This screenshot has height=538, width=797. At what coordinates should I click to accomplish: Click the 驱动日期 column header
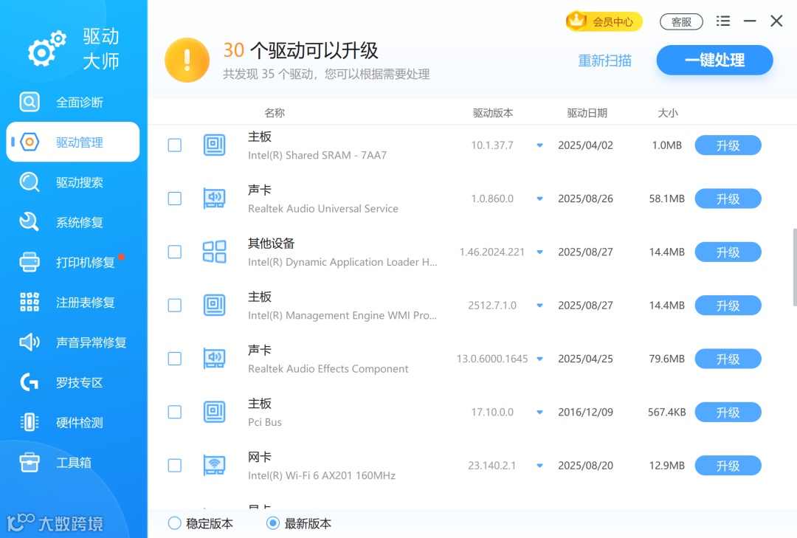(x=587, y=113)
